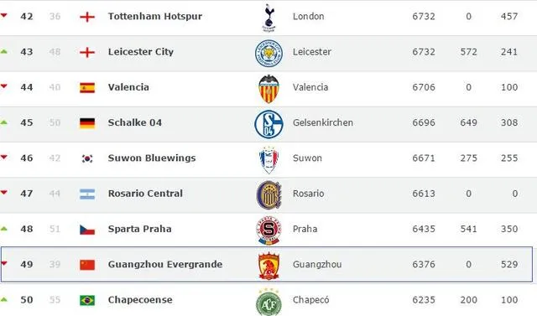Open the Suwon Bluewings crest

coord(268,160)
